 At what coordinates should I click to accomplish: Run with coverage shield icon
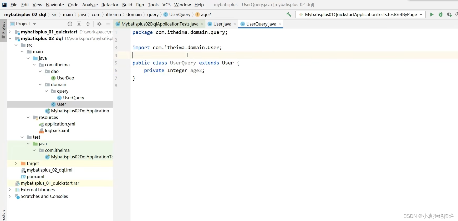tap(449, 14)
